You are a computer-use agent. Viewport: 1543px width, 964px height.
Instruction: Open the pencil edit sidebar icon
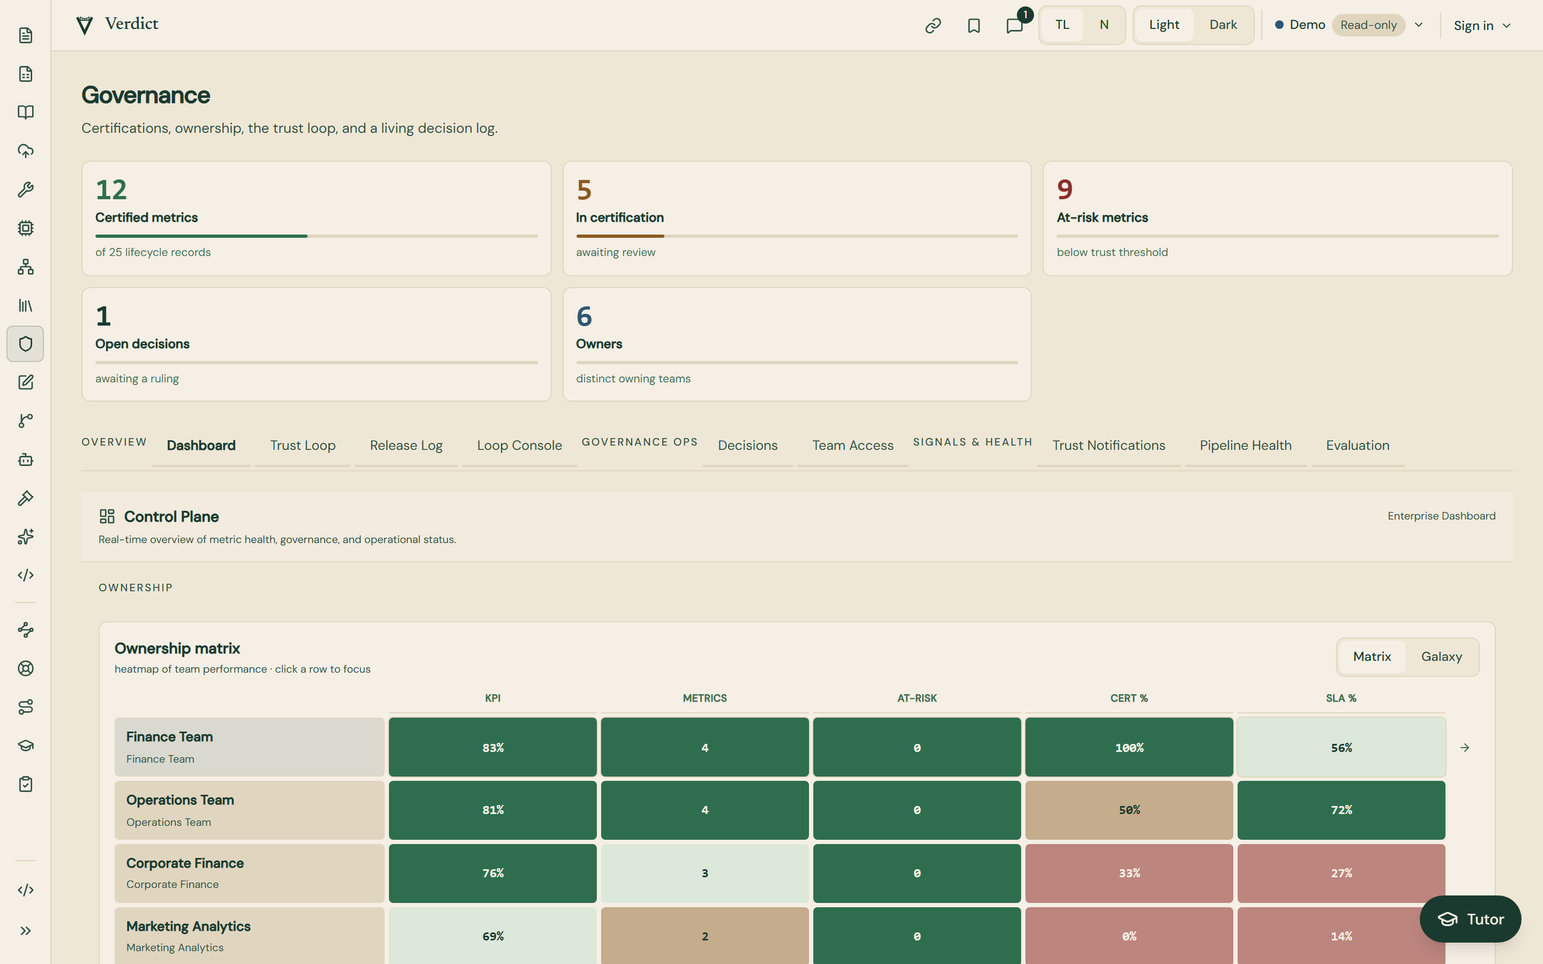coord(26,382)
